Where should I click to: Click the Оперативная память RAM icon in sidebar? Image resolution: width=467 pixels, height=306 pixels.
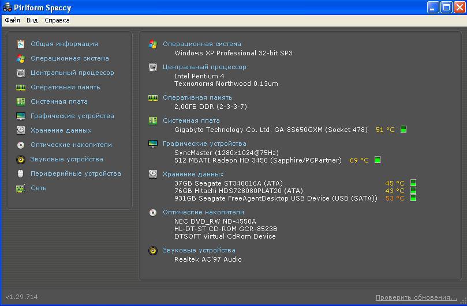pos(21,87)
